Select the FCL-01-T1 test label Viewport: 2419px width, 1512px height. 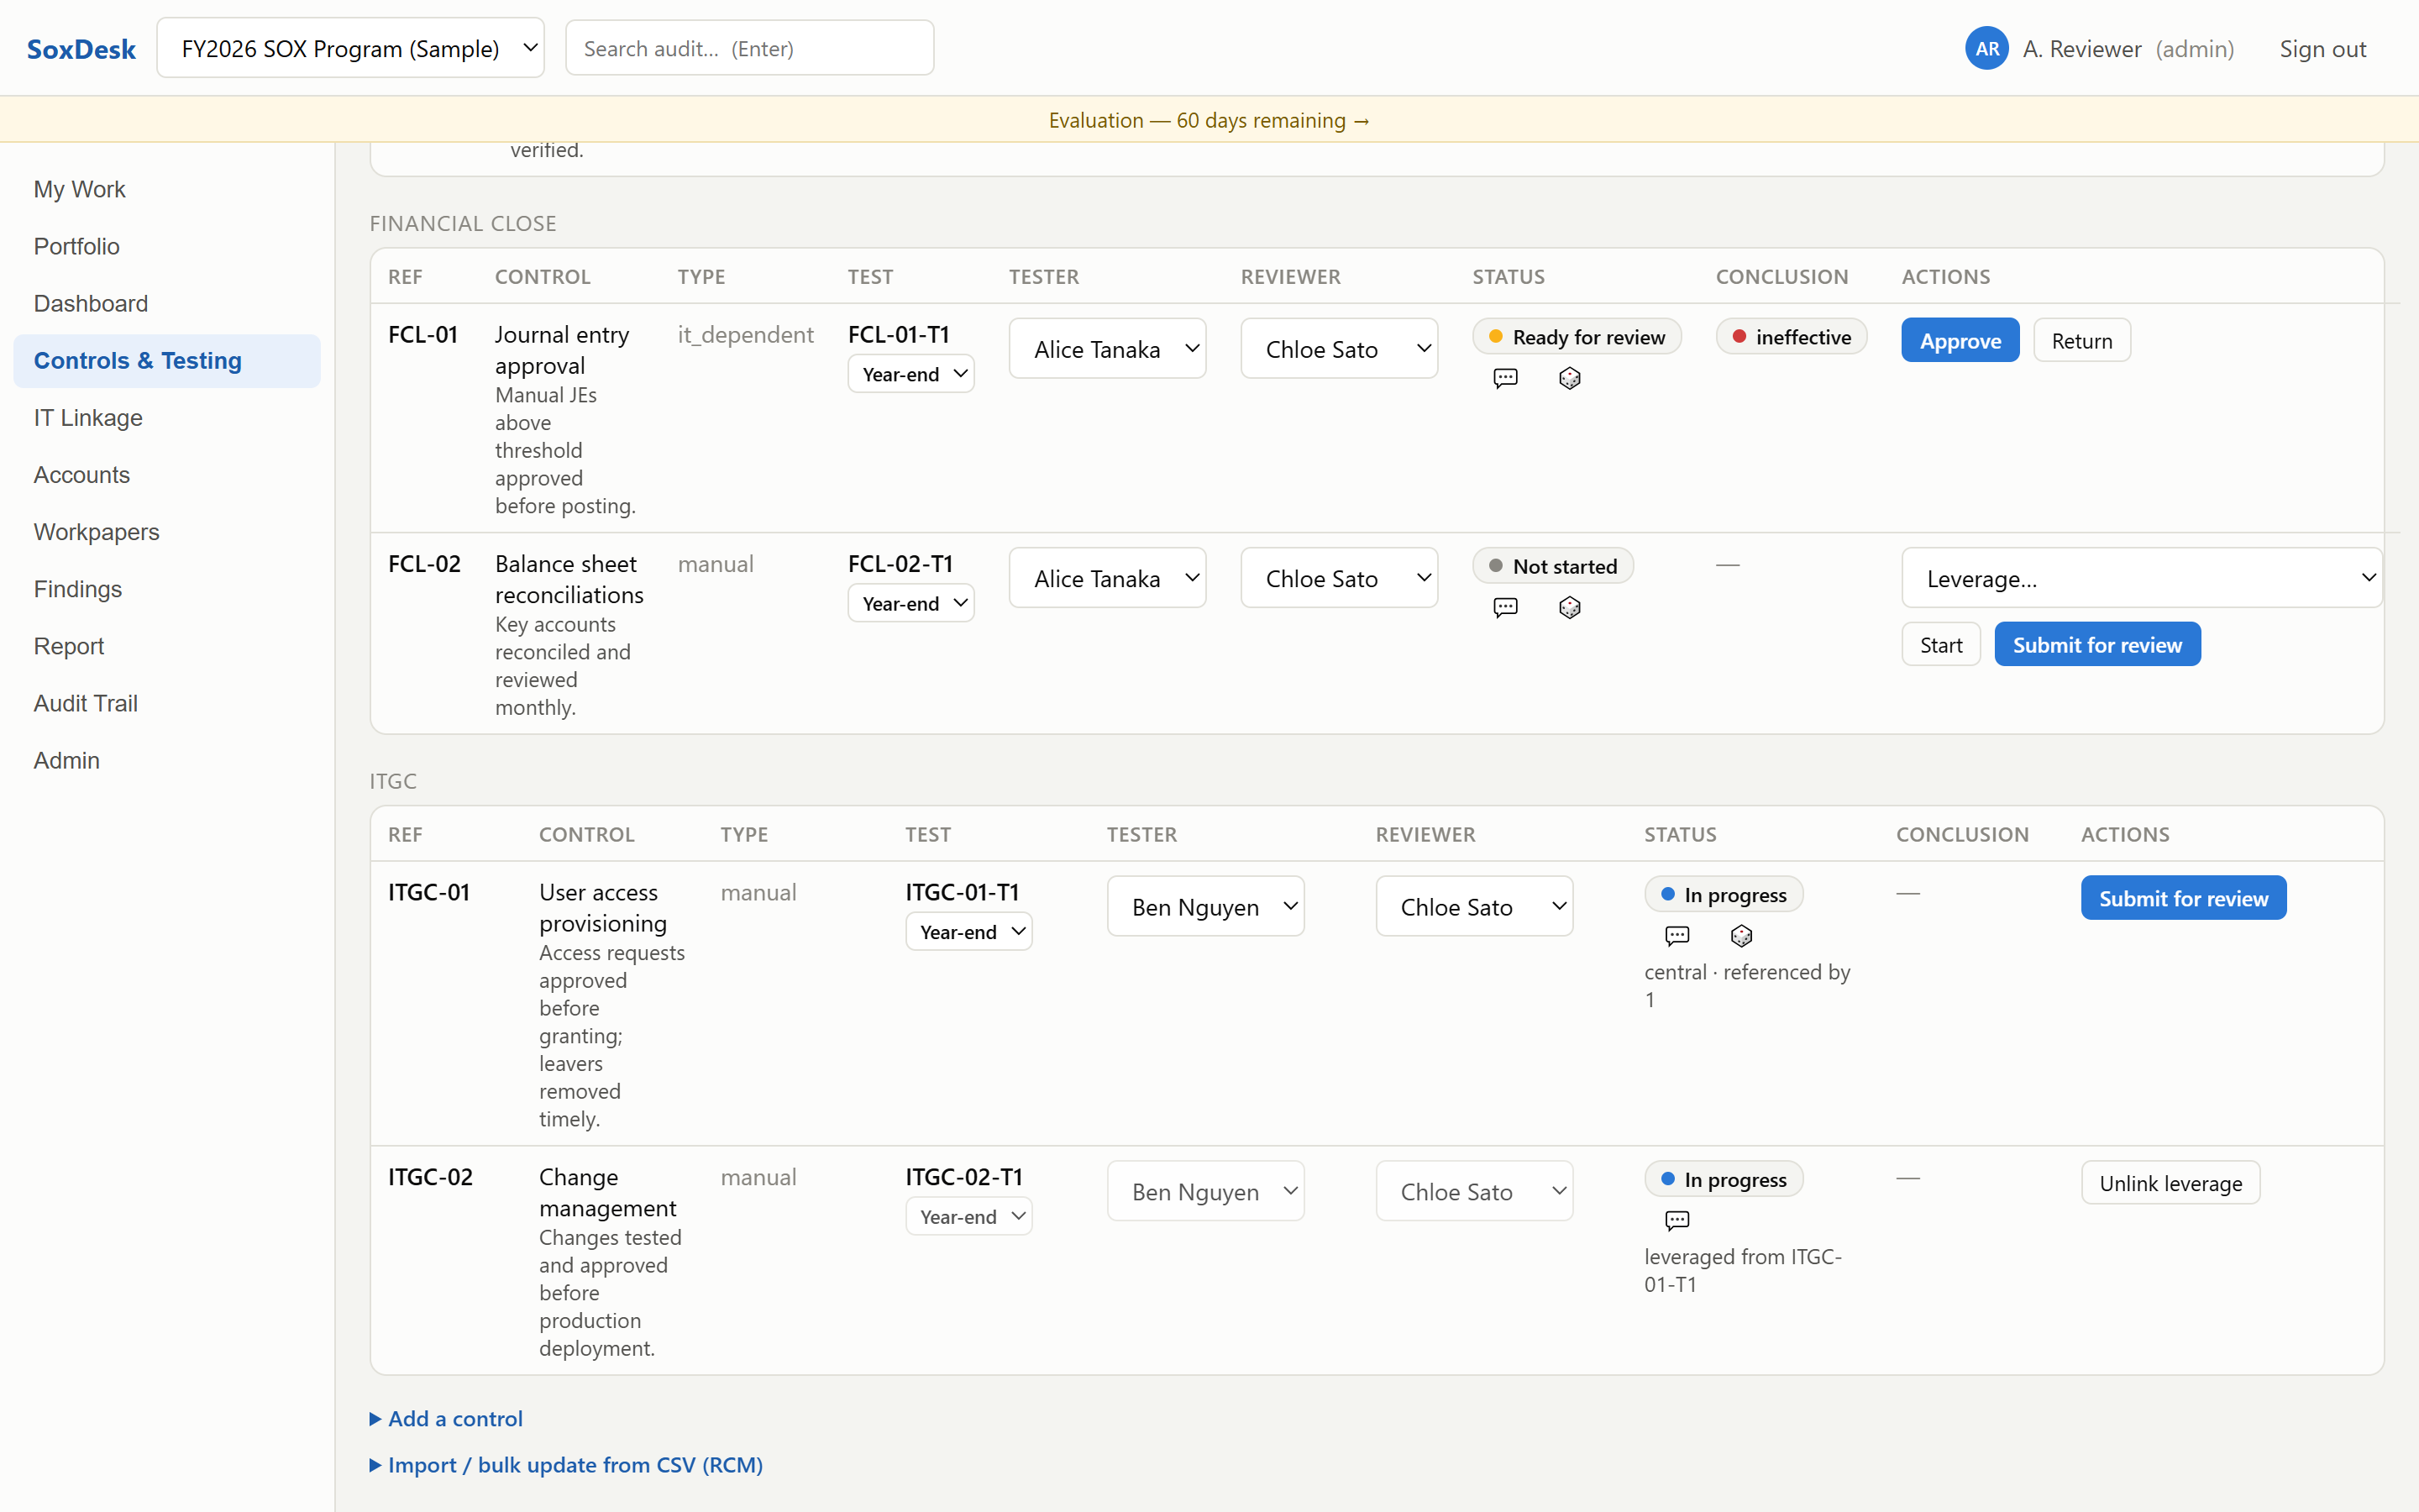[x=899, y=334]
